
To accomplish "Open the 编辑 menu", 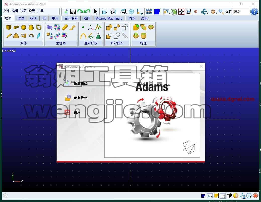I will coord(15,11).
